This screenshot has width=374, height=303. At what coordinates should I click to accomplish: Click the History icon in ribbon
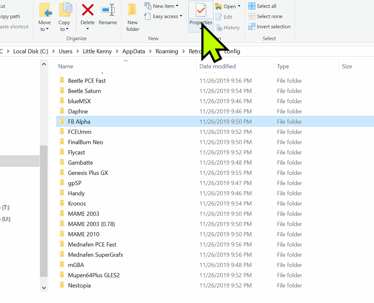tap(219, 28)
